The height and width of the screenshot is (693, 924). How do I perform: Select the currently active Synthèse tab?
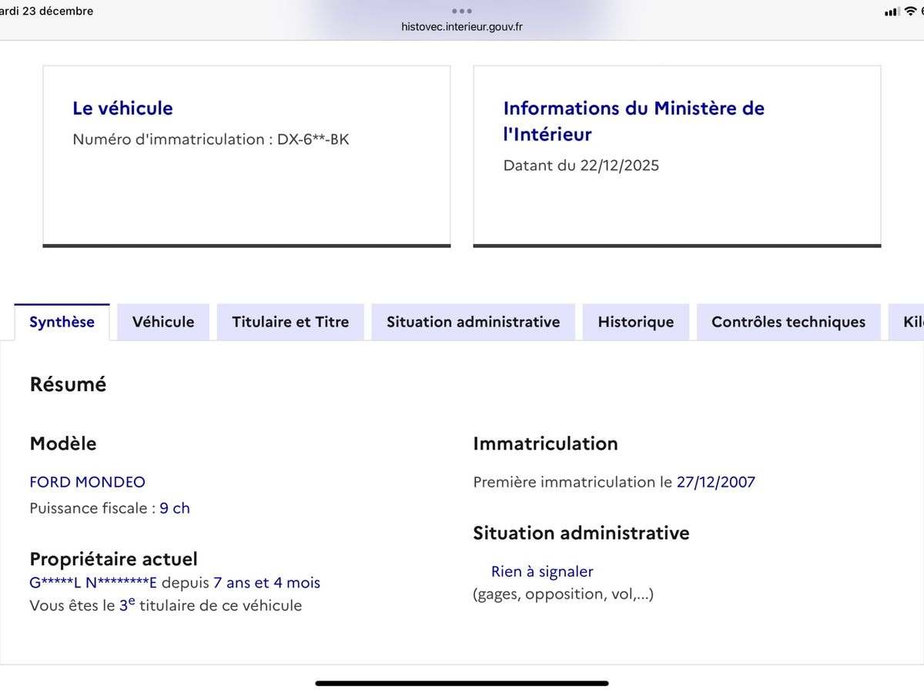click(x=62, y=322)
